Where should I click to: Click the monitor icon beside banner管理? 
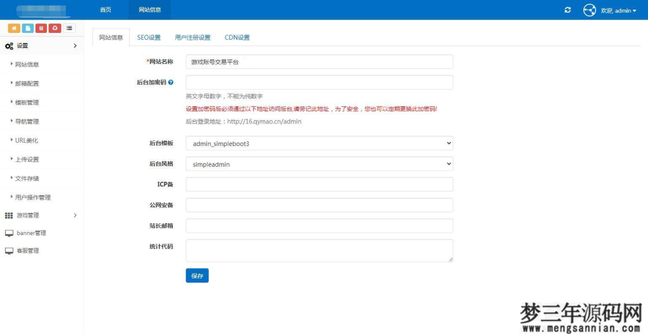9,233
